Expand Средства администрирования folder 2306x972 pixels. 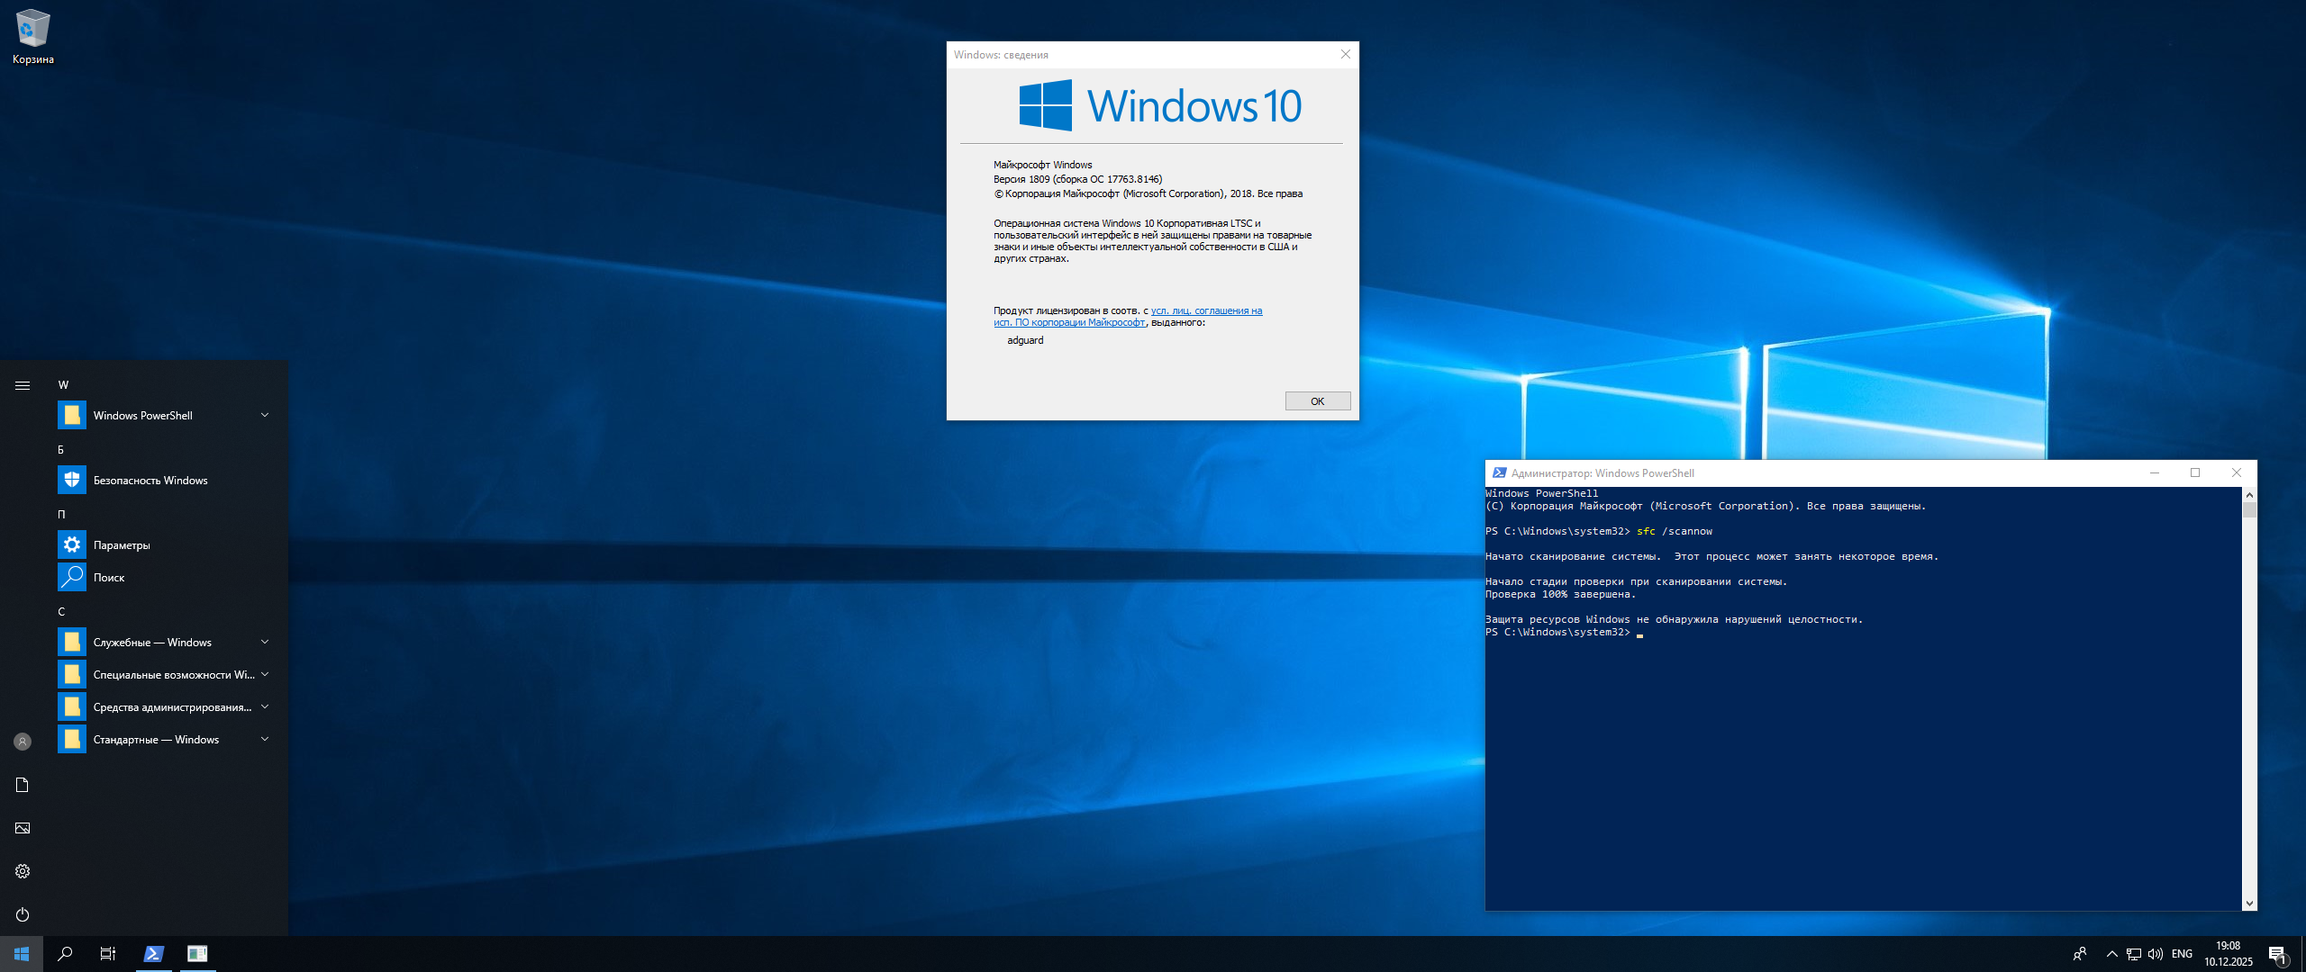coord(265,706)
